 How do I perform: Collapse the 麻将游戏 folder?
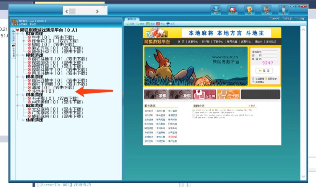pos(18,105)
